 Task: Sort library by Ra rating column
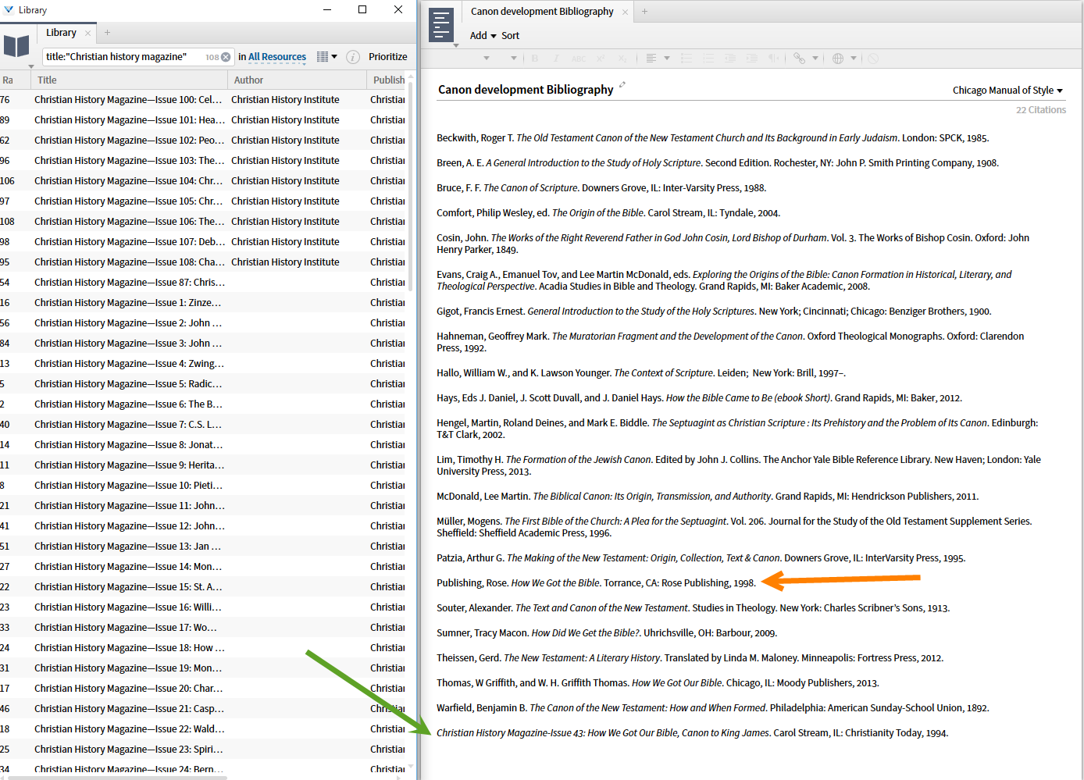tap(15, 80)
